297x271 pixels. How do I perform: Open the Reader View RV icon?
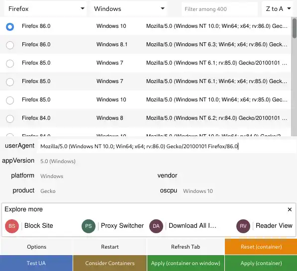243,226
